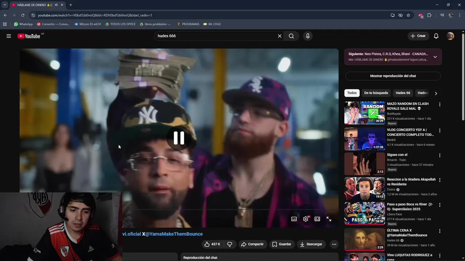Viewport: 465px width, 261px height.
Task: Click the browser address bar URL
Action: pos(95,15)
